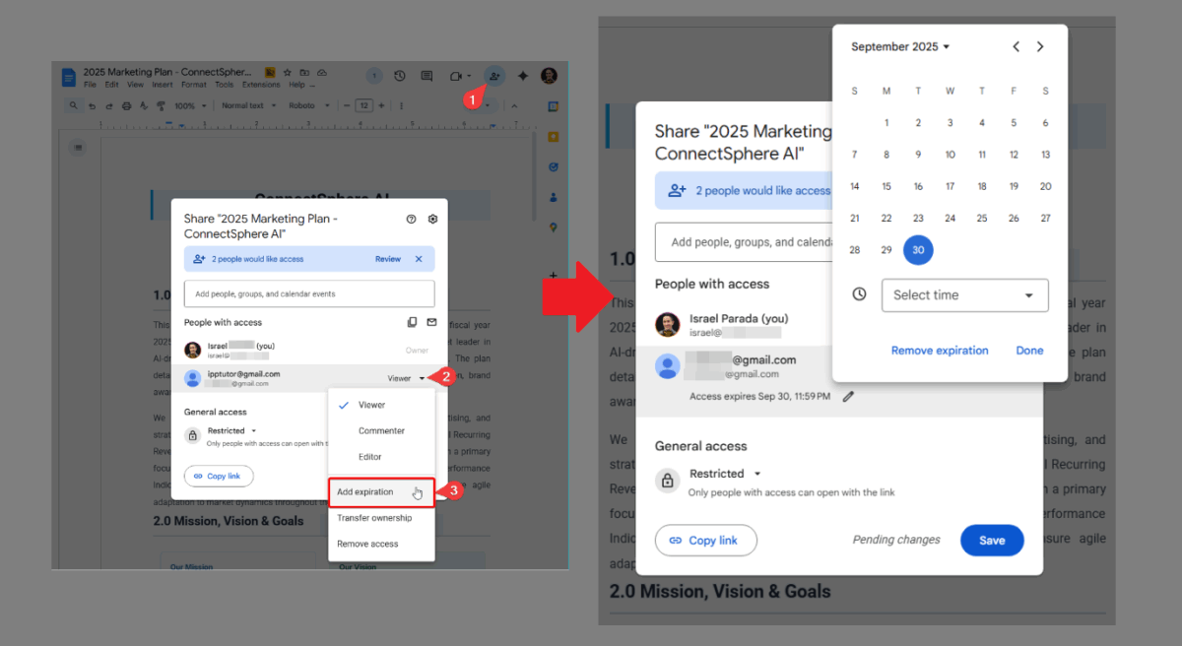Click the Save button
The width and height of the screenshot is (1182, 646).
[x=992, y=540]
